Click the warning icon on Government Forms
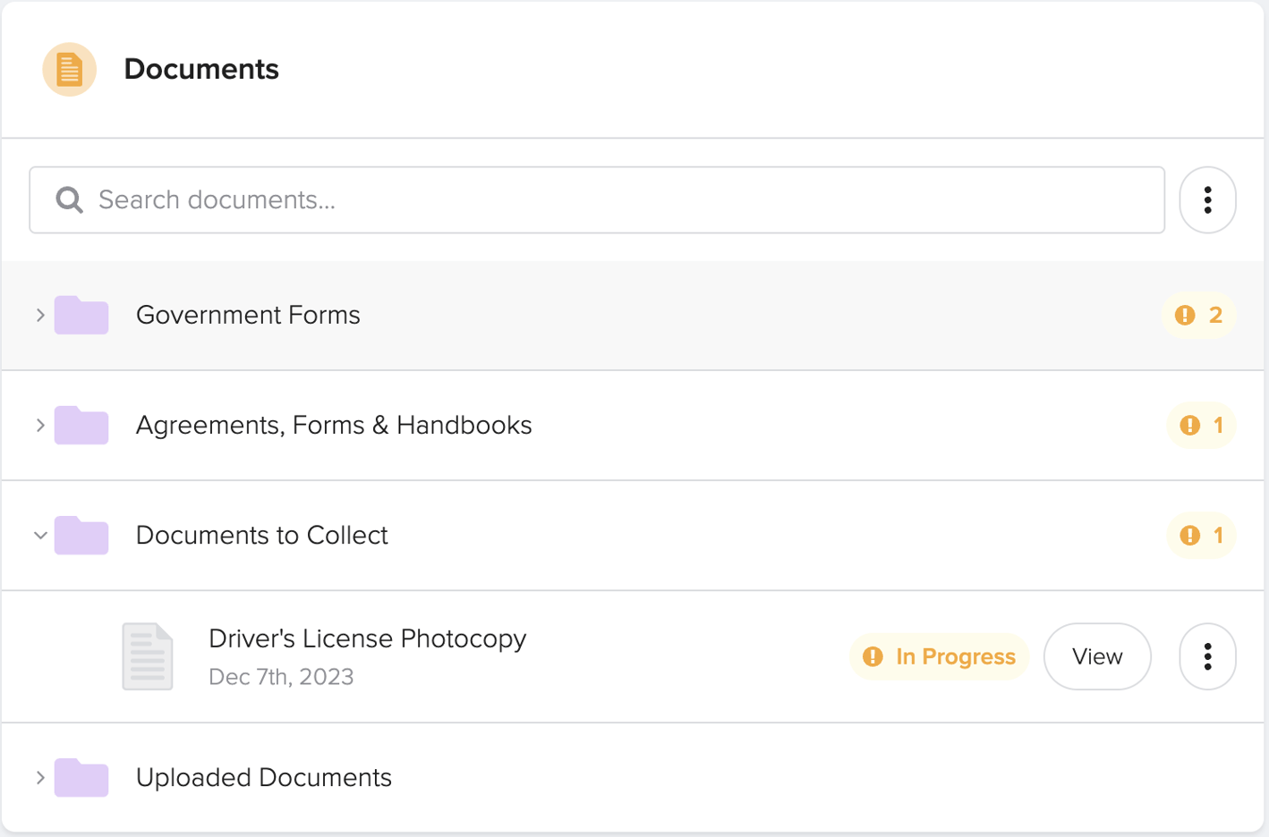Screen dimensions: 1269x837 [x=1185, y=315]
